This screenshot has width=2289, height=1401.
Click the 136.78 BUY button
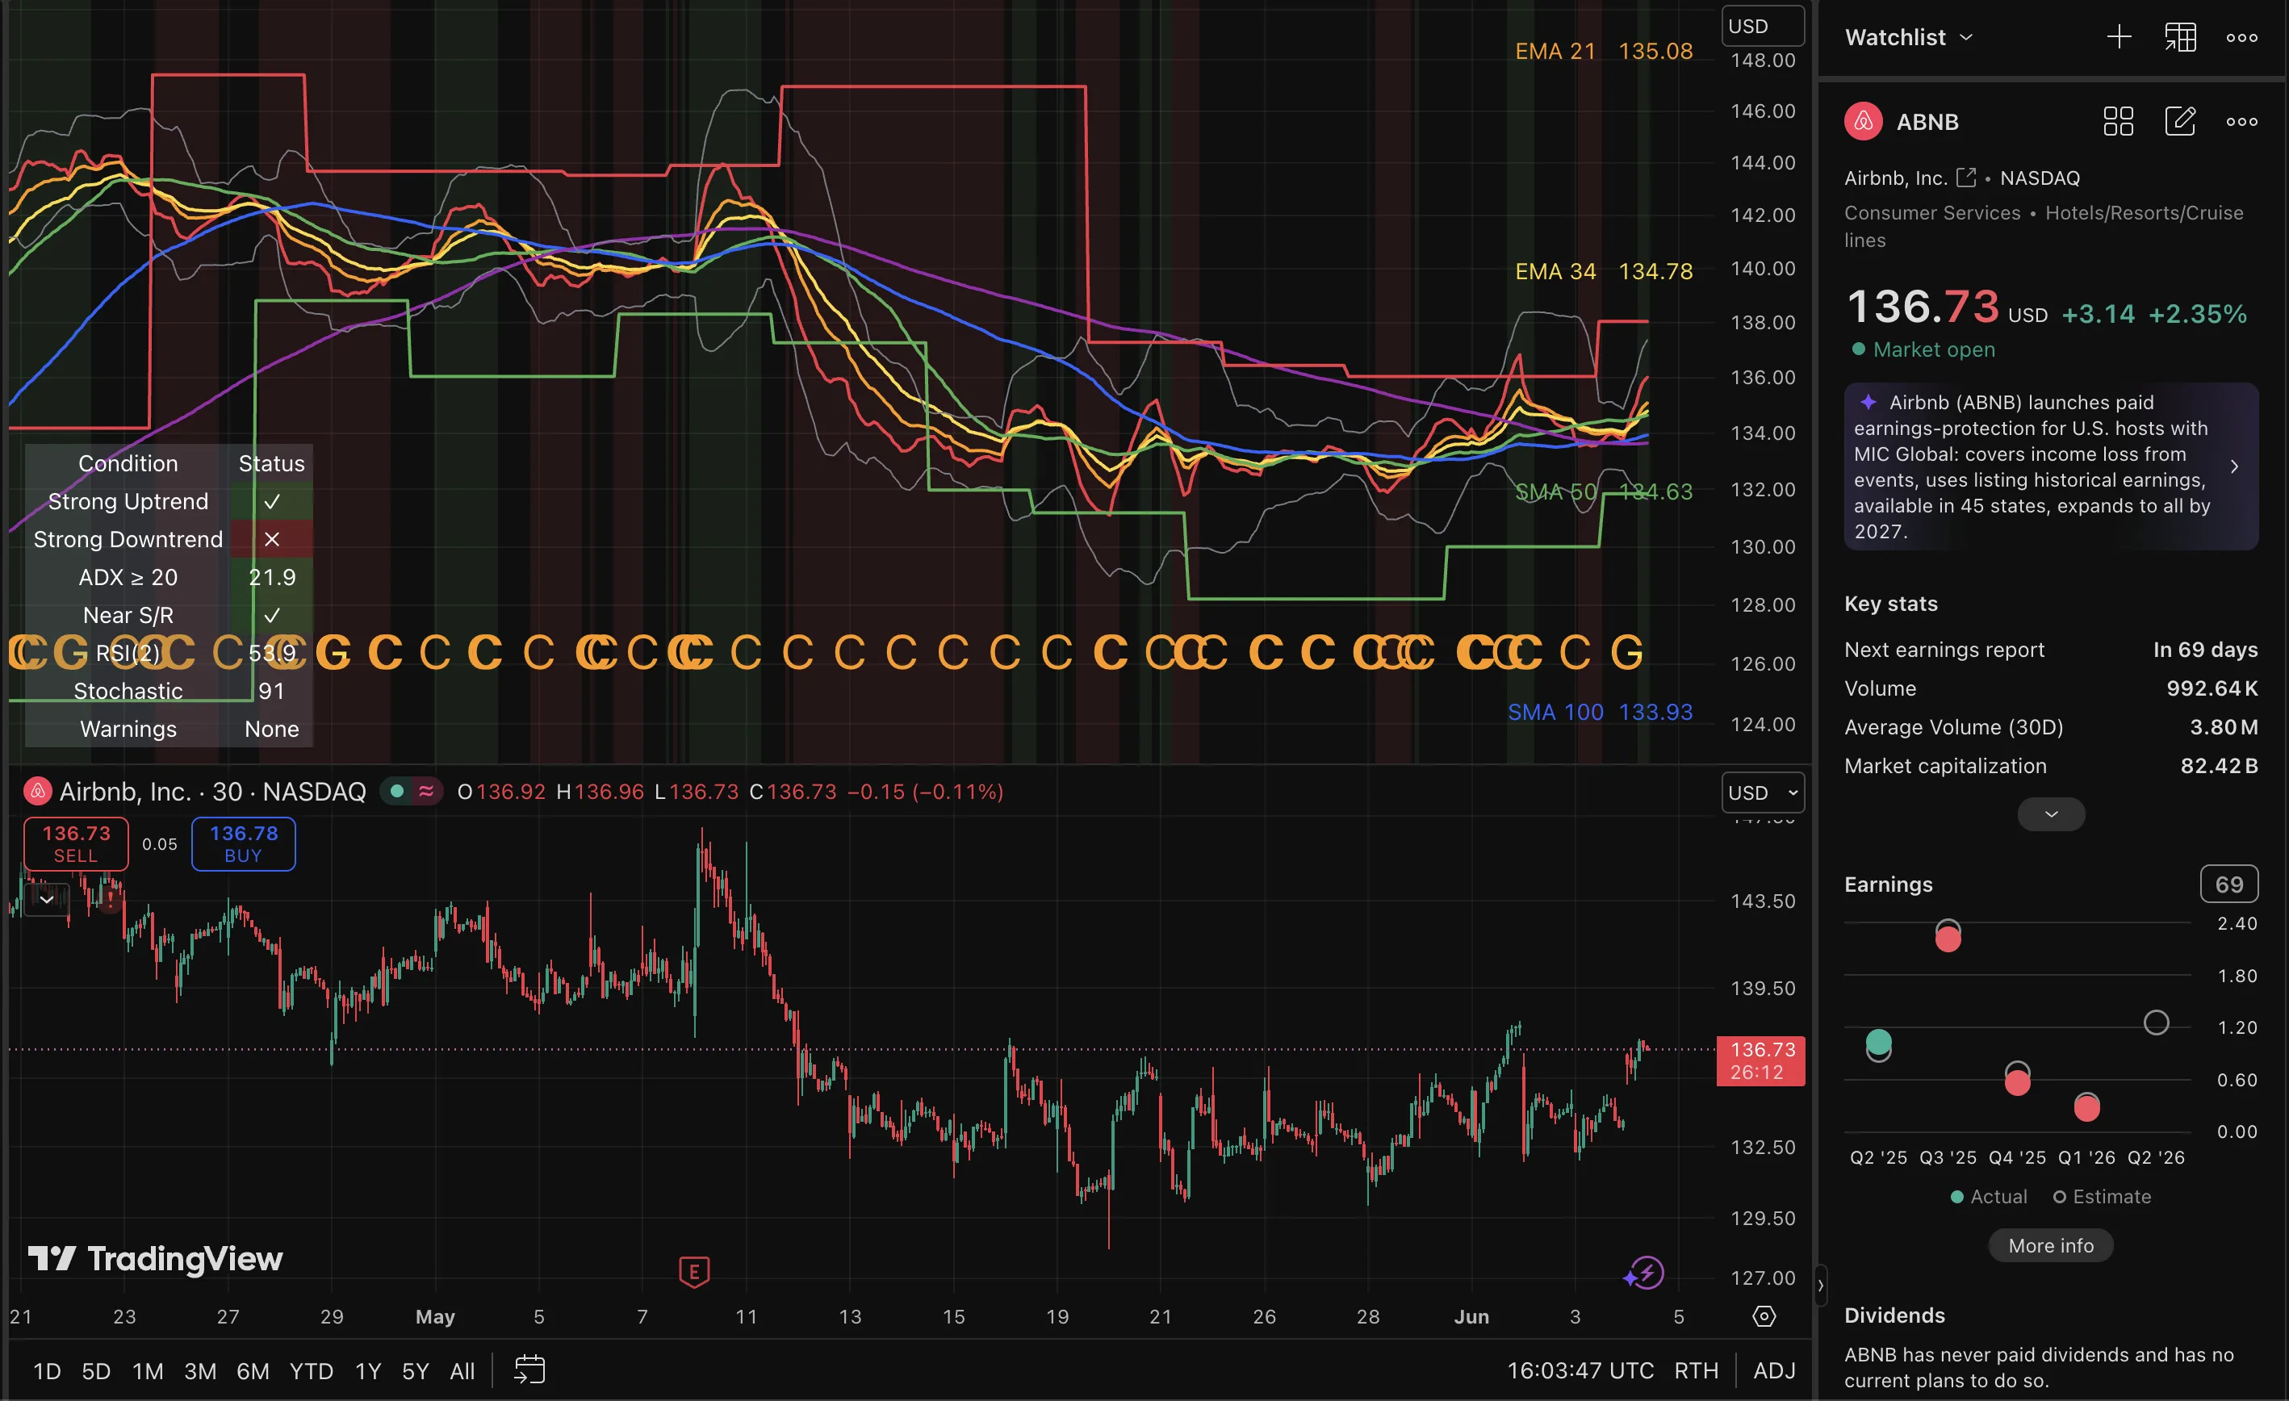tap(244, 843)
